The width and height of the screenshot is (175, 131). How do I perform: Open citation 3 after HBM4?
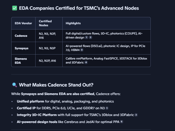[x=82, y=50]
